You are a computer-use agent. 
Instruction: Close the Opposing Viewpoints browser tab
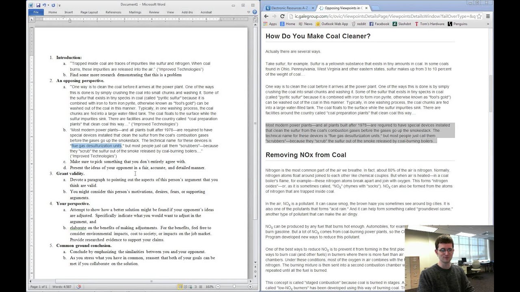[x=366, y=8]
